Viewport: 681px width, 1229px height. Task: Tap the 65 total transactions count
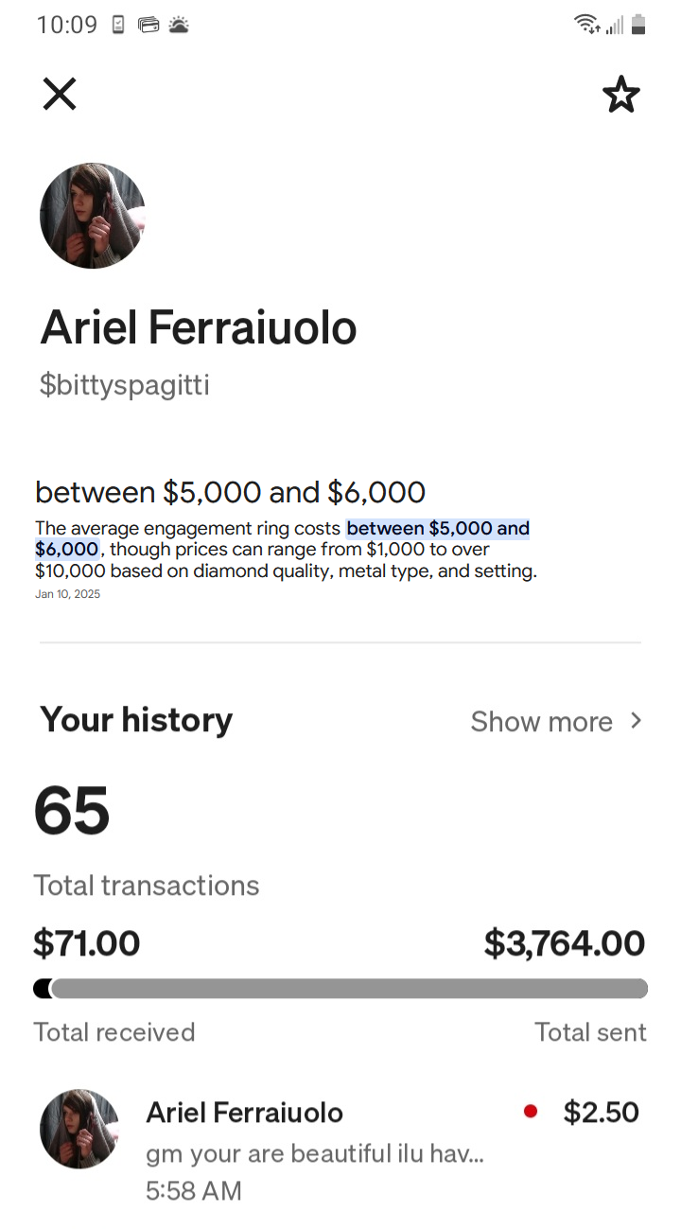coord(72,812)
